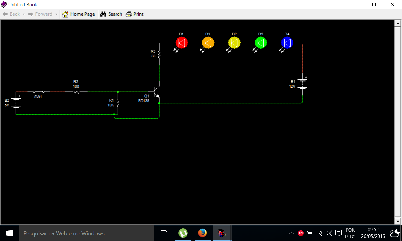The width and height of the screenshot is (402, 241).
Task: Click the volume speaker tray icon
Action: (x=329, y=233)
